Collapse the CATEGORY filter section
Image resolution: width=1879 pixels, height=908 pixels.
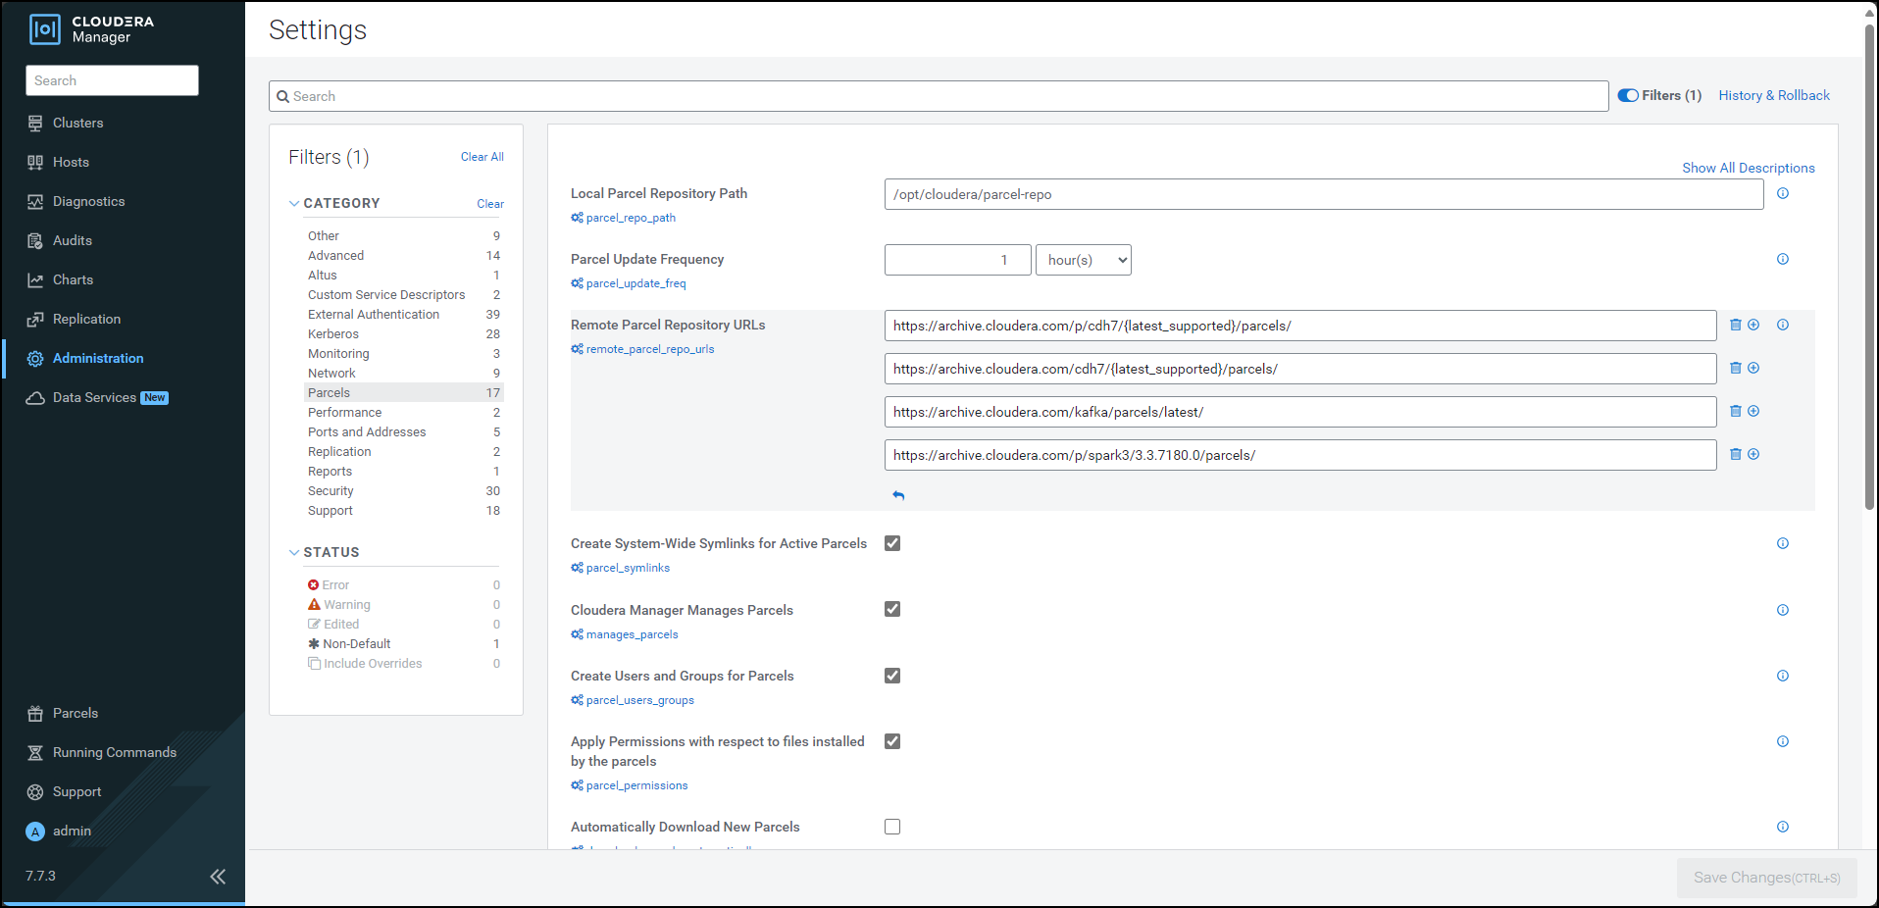pyautogui.click(x=294, y=203)
